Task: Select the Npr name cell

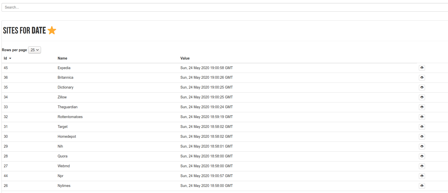Action: (60, 176)
